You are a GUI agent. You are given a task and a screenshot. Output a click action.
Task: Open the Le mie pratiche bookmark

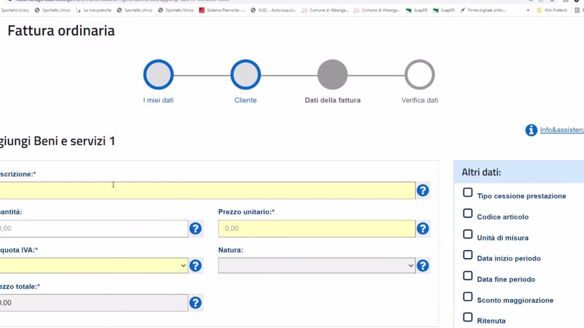coord(93,10)
